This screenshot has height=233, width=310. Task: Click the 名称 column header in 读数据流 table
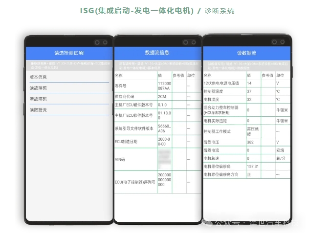[208, 75]
